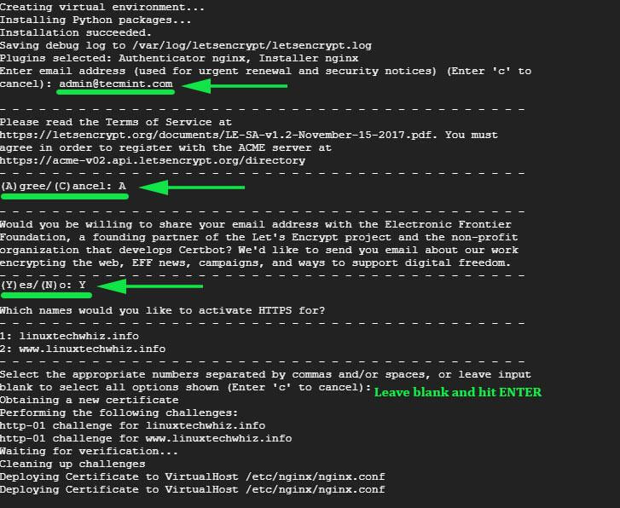
Task: Click the last /etc/nginx/nginx.conf path
Action: point(316,489)
